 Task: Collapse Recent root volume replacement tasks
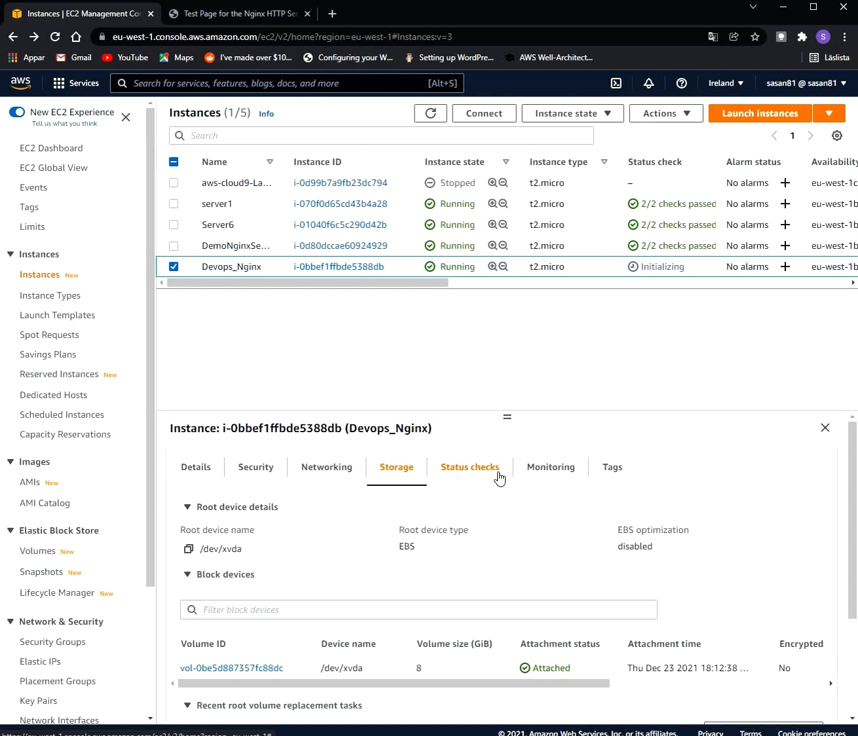point(187,705)
